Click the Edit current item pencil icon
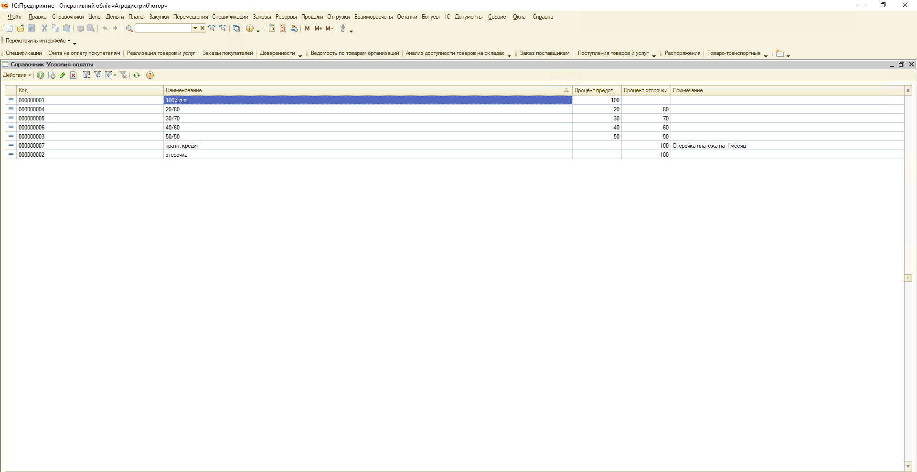 [x=63, y=75]
